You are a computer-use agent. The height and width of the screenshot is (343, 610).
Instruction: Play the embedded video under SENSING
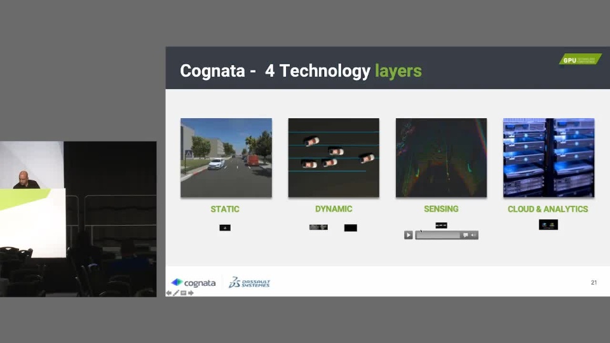408,235
